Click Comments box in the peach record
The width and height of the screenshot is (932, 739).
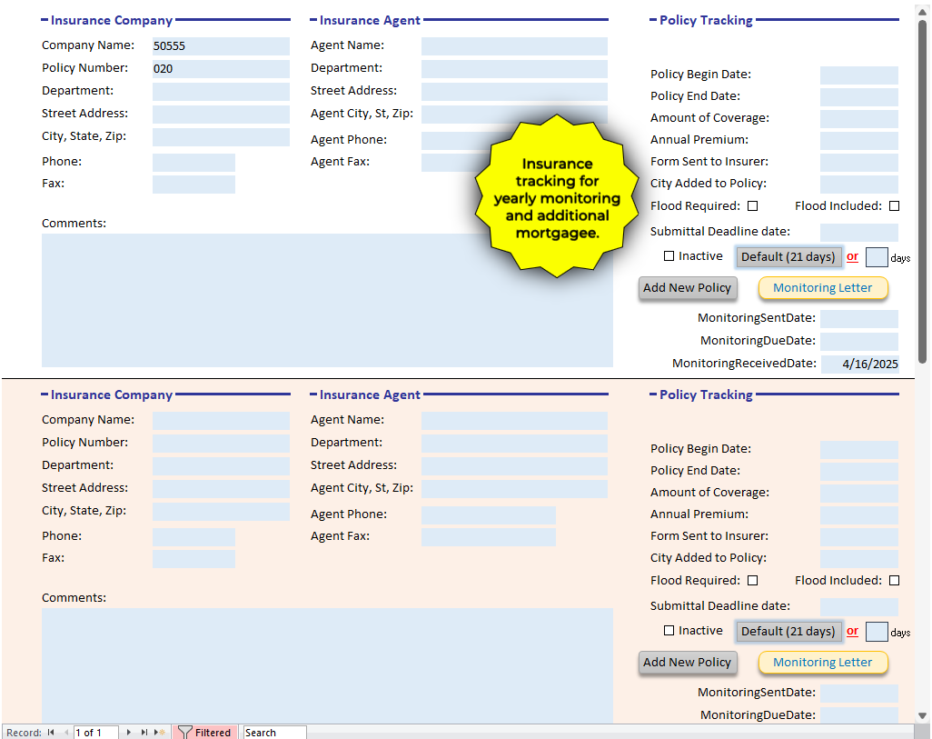click(x=328, y=665)
